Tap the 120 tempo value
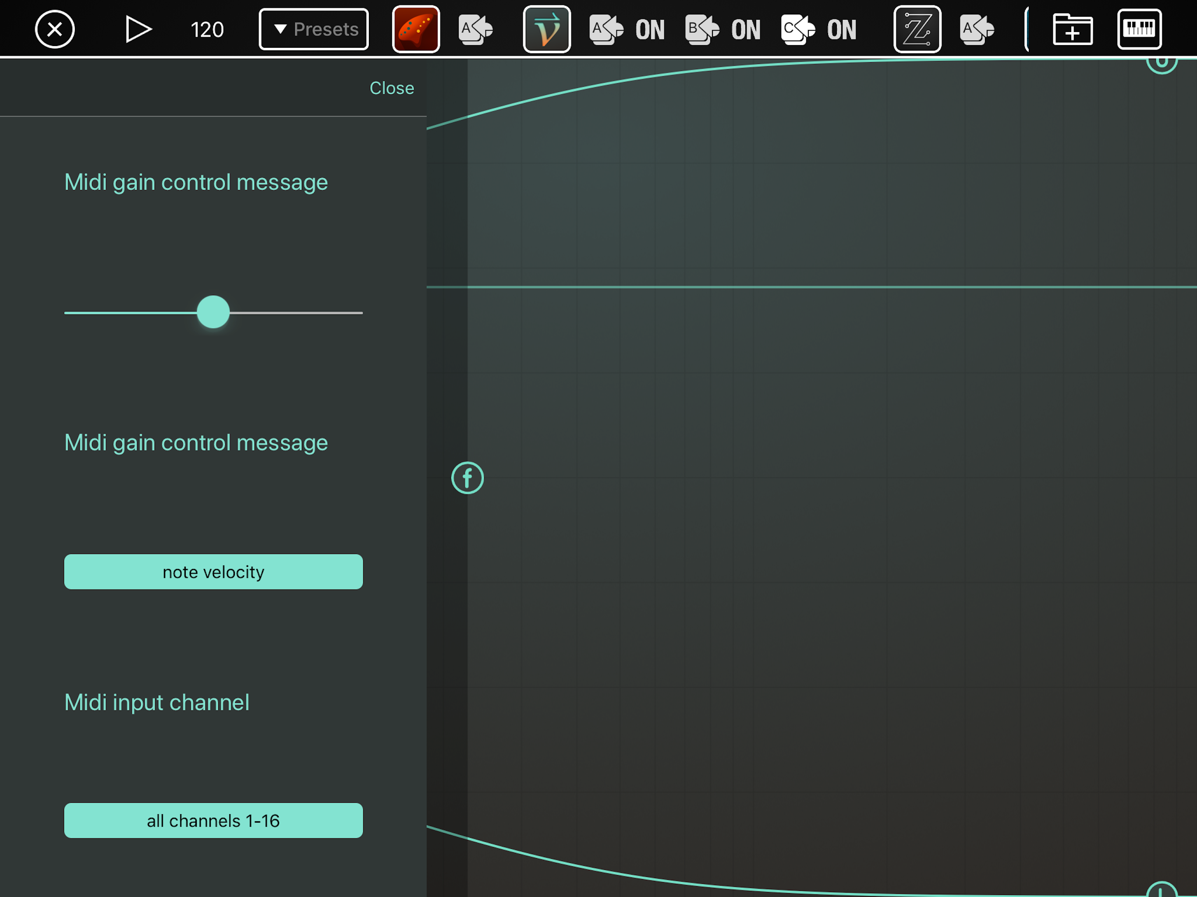This screenshot has height=897, width=1197. point(207,30)
